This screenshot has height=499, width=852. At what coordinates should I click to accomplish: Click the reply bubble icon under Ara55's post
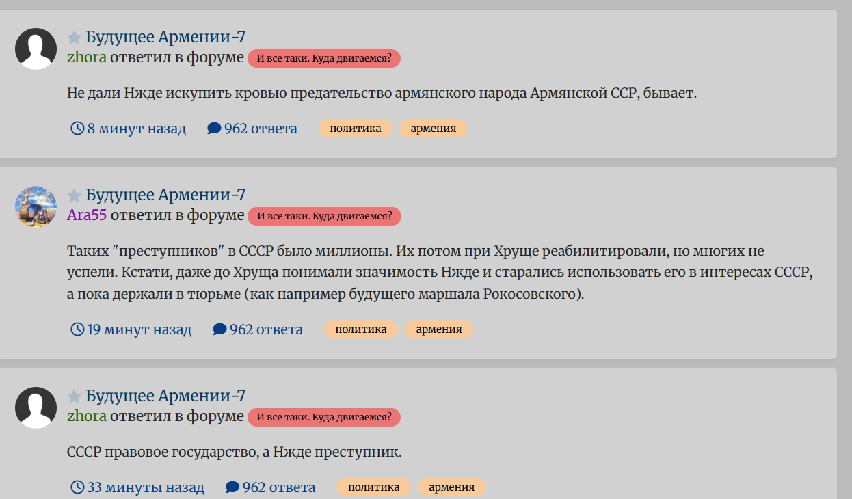[219, 329]
